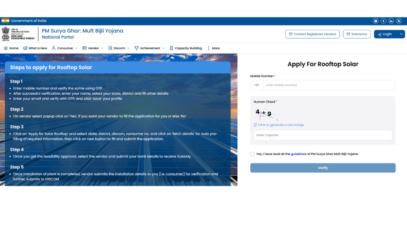Screen dimensions: 407x229
Task: Focus the Enter Mobile Number field
Action: coord(329,85)
